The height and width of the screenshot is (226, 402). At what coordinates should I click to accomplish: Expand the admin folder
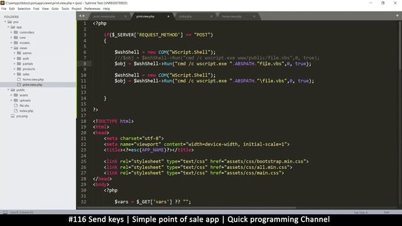[x=14, y=53]
